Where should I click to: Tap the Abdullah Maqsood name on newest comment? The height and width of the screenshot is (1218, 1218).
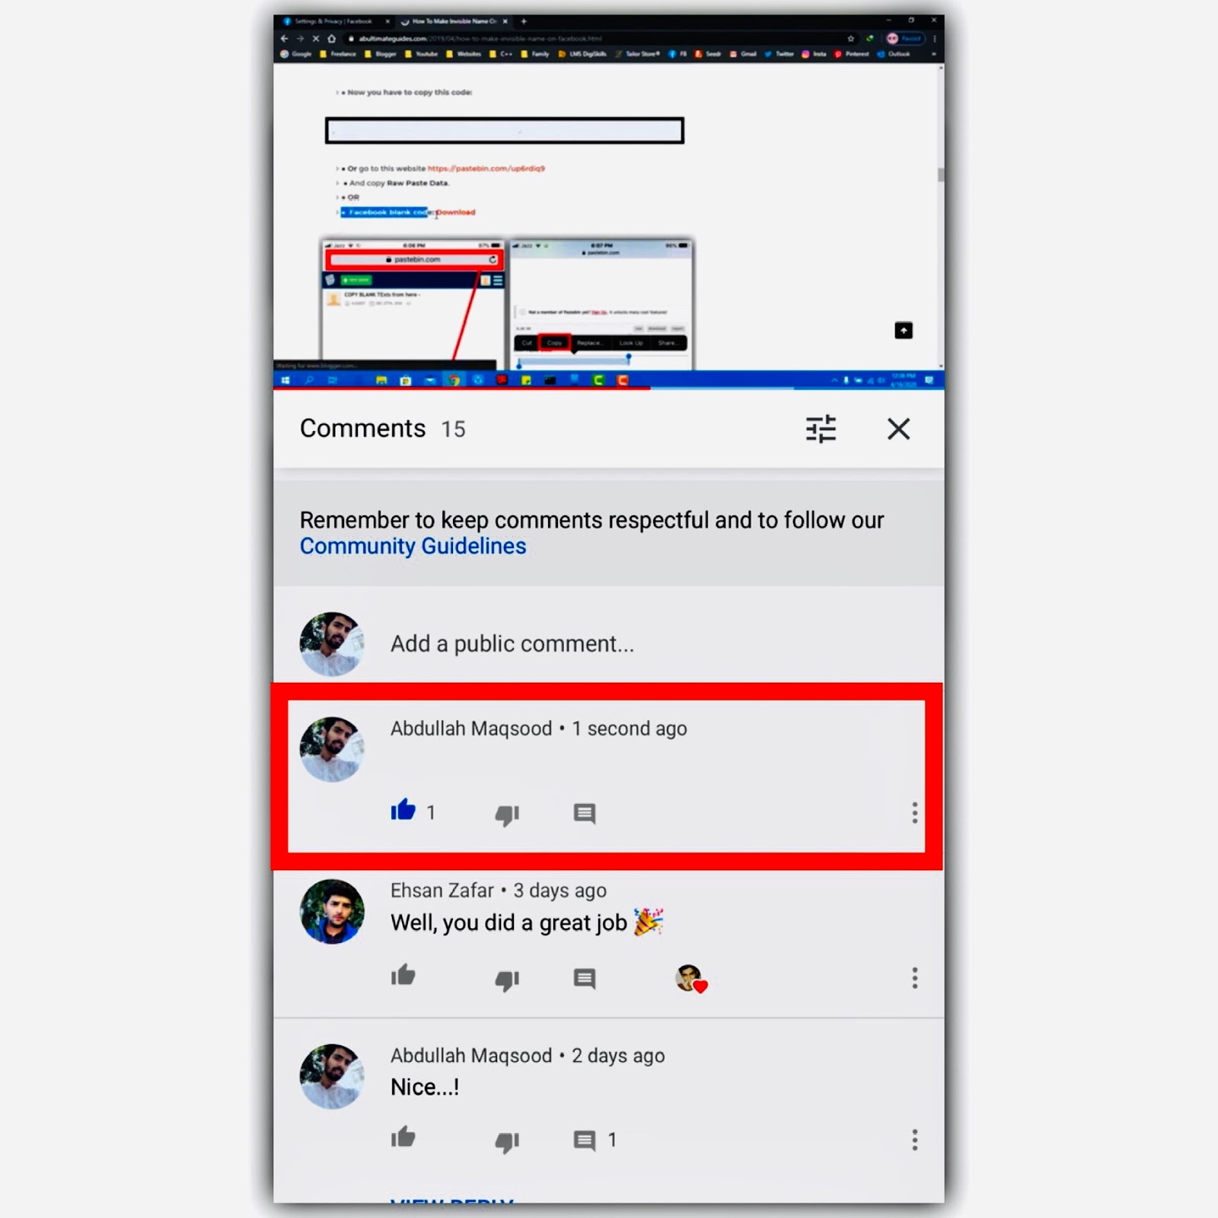[x=471, y=729]
